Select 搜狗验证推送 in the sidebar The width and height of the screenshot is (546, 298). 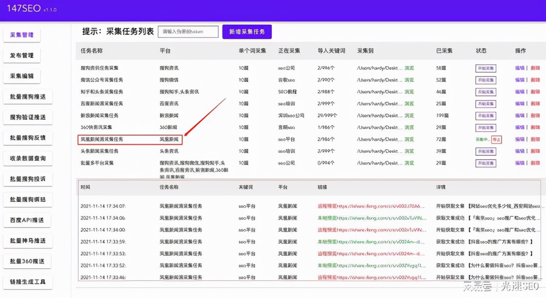[x=28, y=117]
